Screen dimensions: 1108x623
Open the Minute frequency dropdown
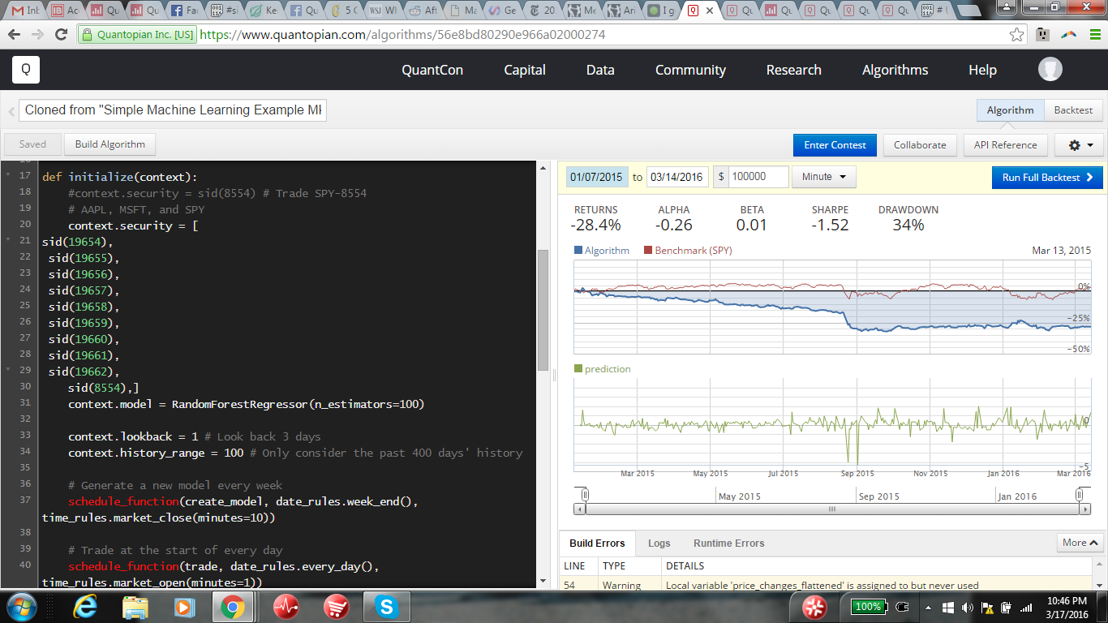[824, 177]
